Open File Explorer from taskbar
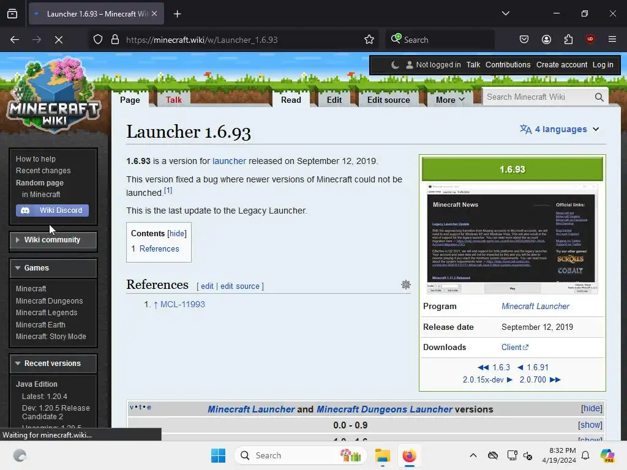The width and height of the screenshot is (627, 470). coord(382,455)
